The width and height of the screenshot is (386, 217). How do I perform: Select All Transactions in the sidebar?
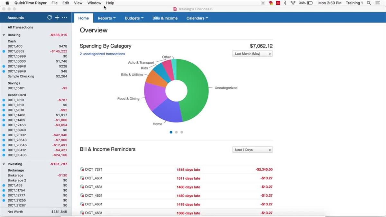click(20, 27)
